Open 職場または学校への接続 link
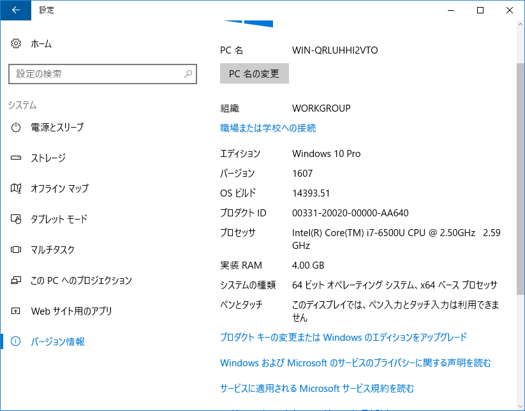The width and height of the screenshot is (525, 411). (x=268, y=128)
